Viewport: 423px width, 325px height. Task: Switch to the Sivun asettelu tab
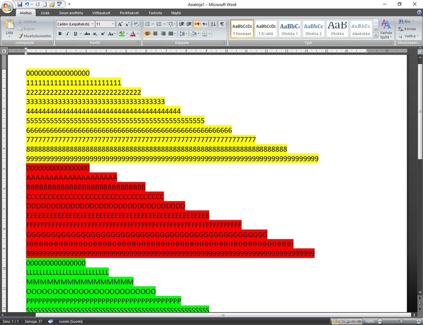(x=71, y=13)
